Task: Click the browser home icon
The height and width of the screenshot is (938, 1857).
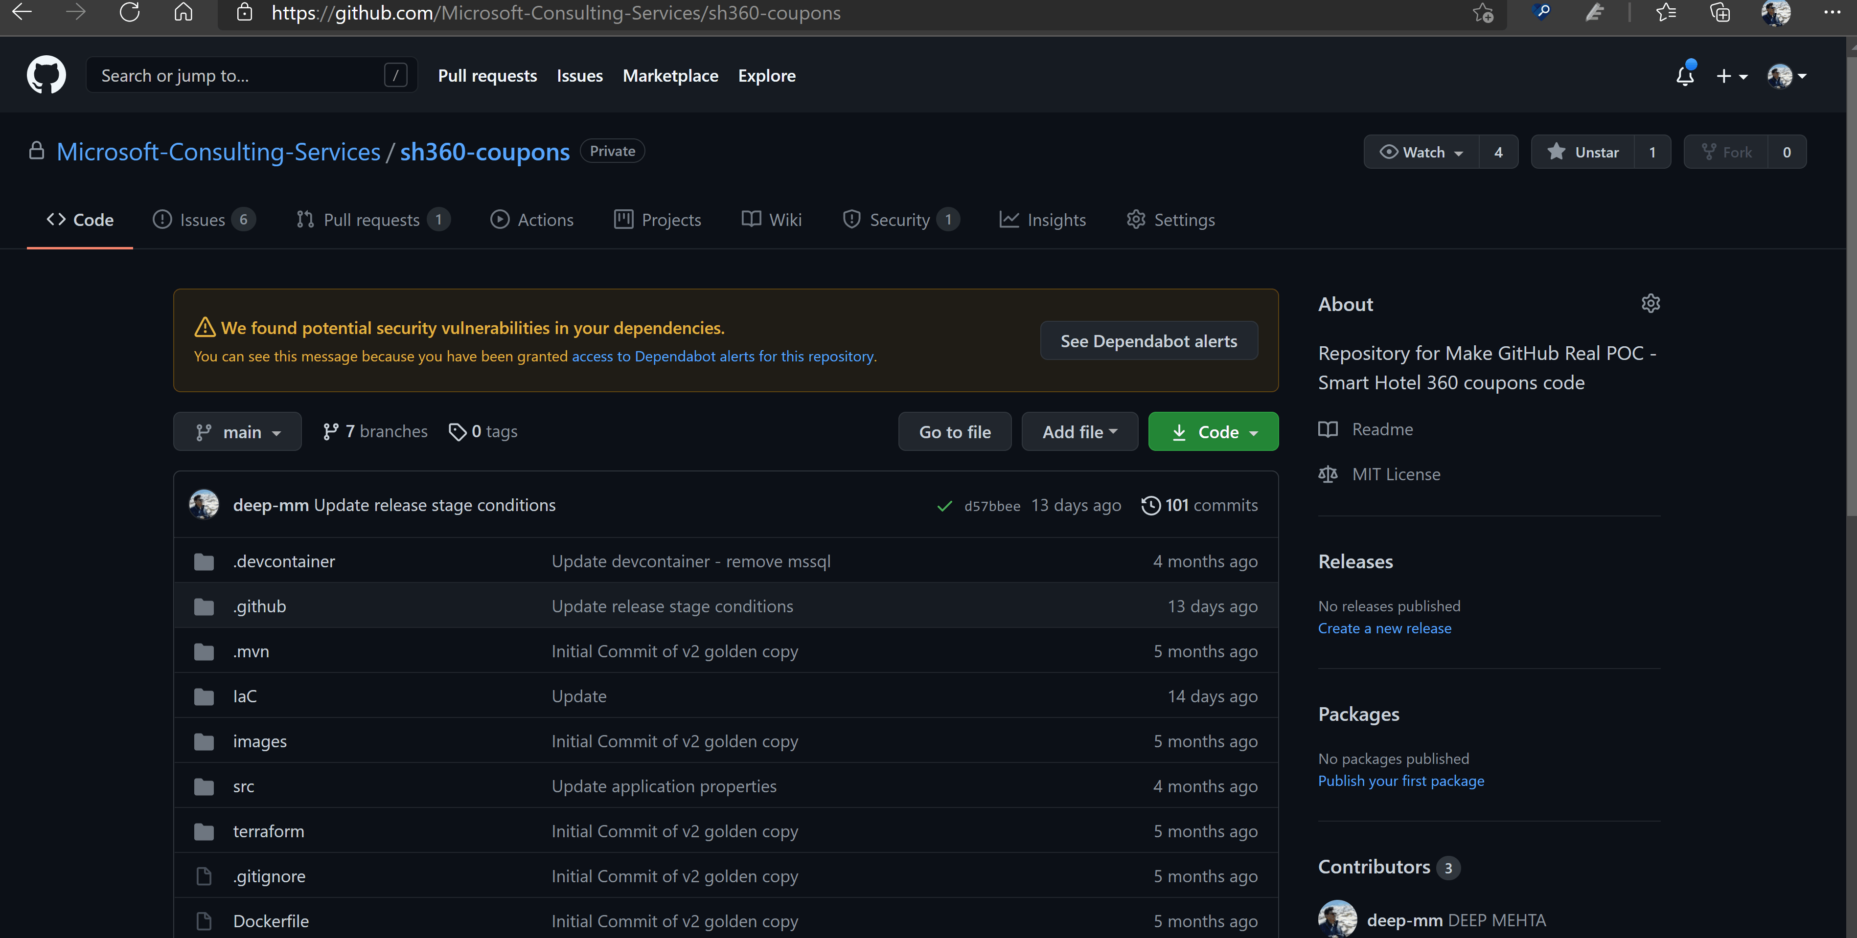Action: coord(184,12)
